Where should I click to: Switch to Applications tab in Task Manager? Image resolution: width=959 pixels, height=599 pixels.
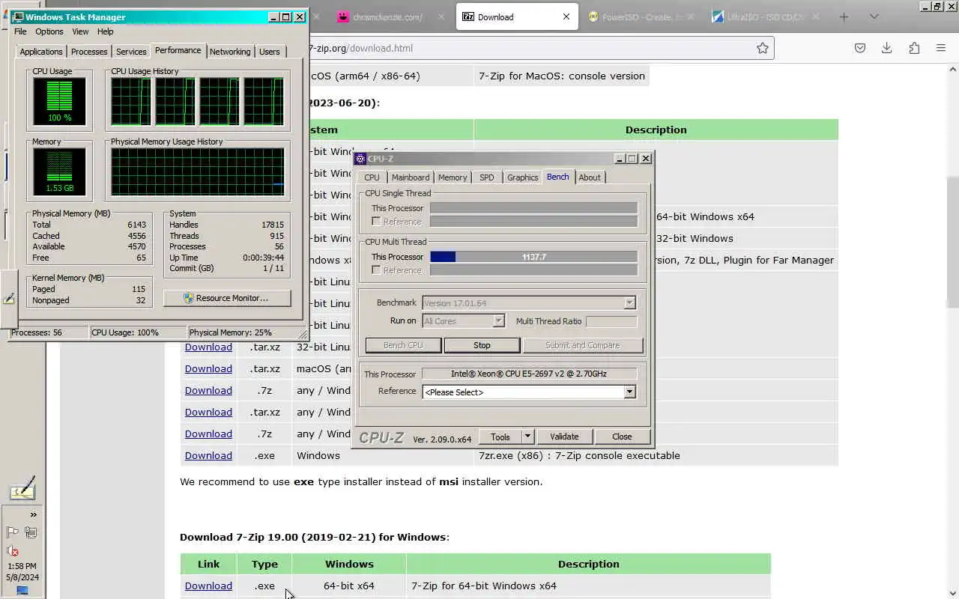click(41, 52)
